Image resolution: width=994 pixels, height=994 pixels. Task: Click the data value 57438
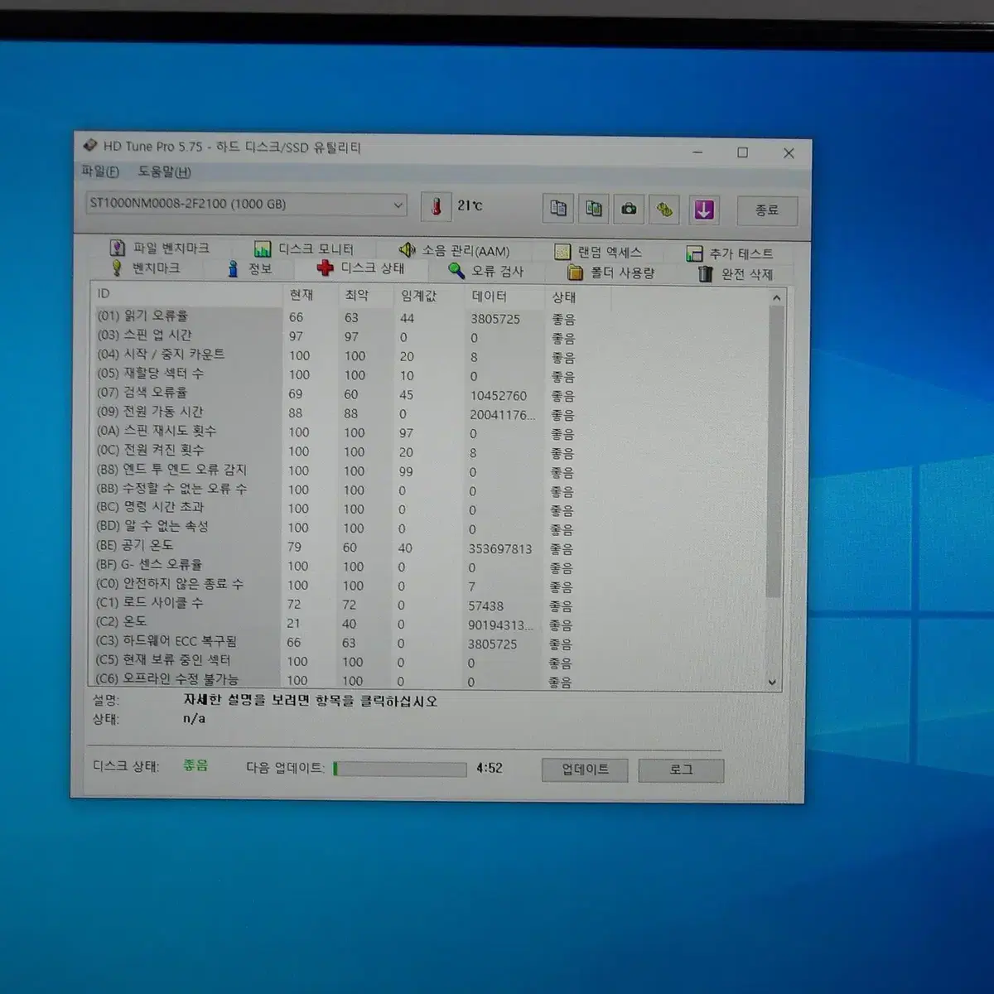pos(485,606)
